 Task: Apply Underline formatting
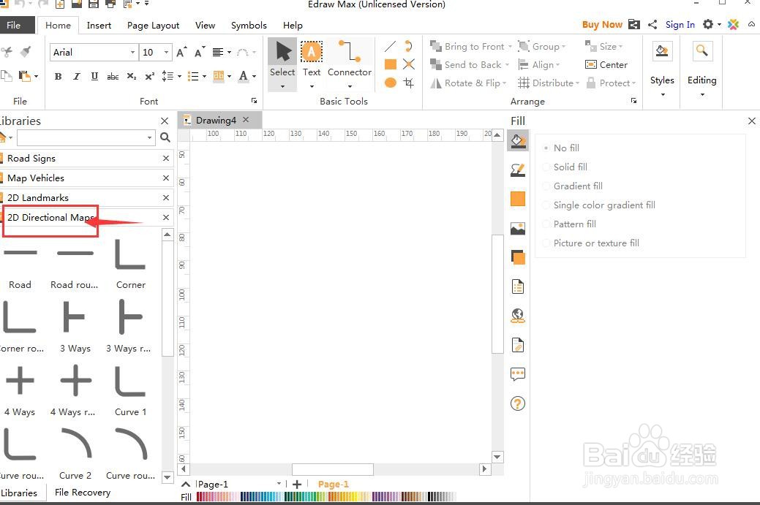click(94, 76)
